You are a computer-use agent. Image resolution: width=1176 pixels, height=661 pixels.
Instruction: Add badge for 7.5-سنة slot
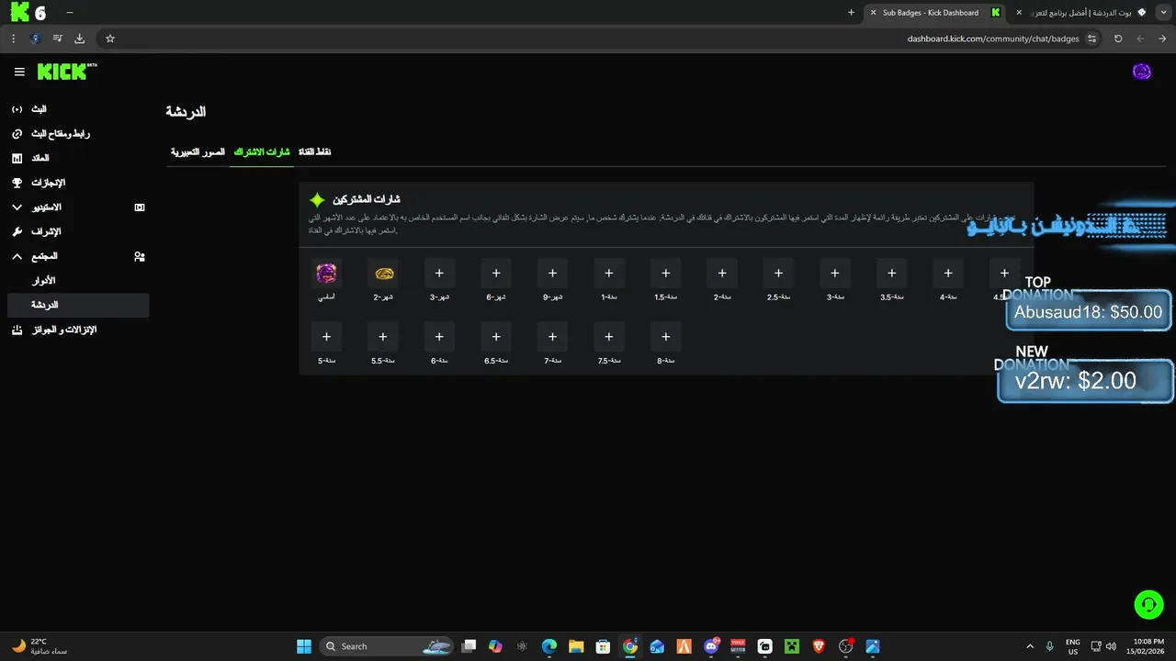pyautogui.click(x=608, y=337)
